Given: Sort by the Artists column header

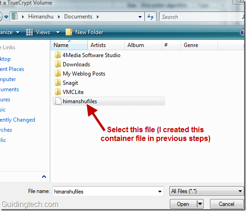Looking at the screenshot, I should pyautogui.click(x=106, y=45).
